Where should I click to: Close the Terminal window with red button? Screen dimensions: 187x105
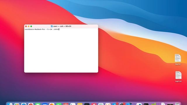click(26, 26)
